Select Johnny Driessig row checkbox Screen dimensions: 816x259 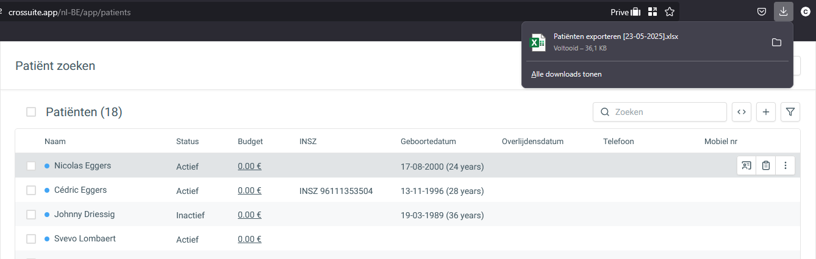point(31,215)
